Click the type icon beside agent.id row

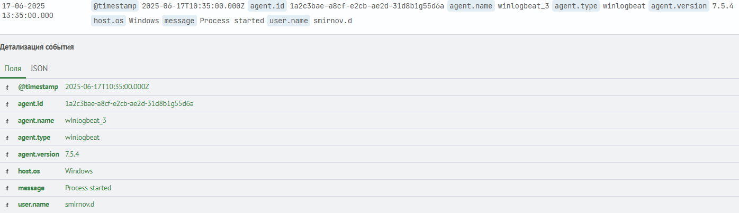7,104
